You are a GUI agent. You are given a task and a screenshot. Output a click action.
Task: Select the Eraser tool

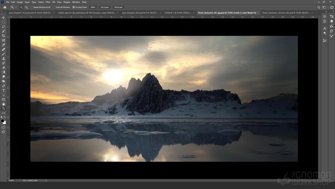3,67
